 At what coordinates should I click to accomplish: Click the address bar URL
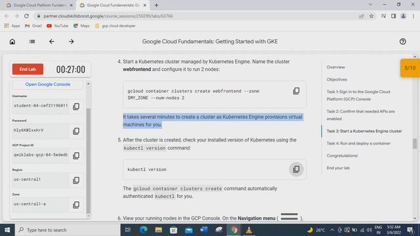[x=108, y=16]
